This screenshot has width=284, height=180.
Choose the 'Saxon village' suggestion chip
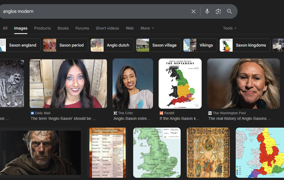[x=159, y=45]
